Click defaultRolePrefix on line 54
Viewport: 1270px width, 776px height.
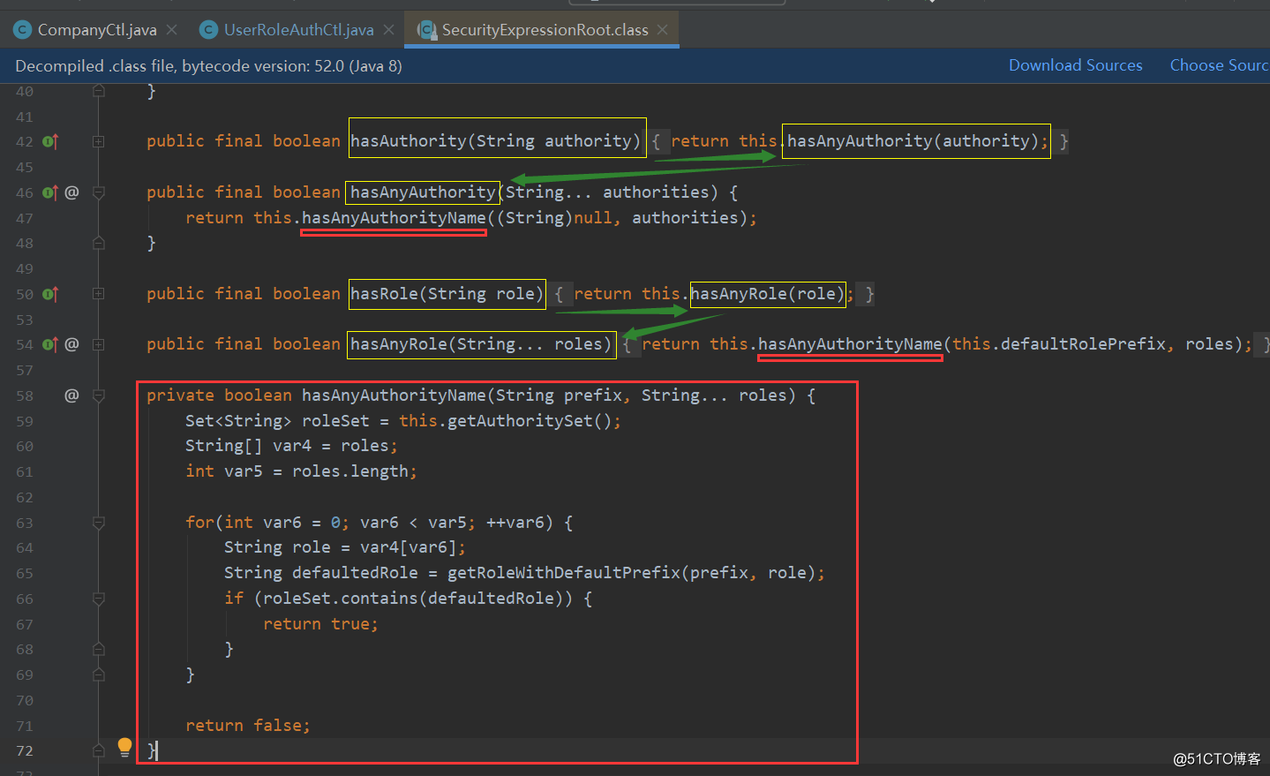coord(1082,344)
